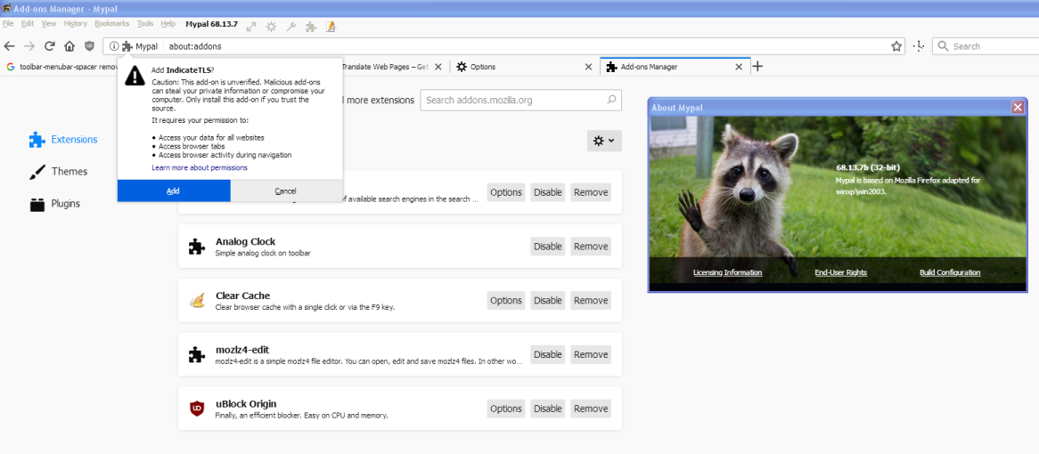Remove the Clear Cache extension
This screenshot has height=454, width=1039.
point(591,301)
